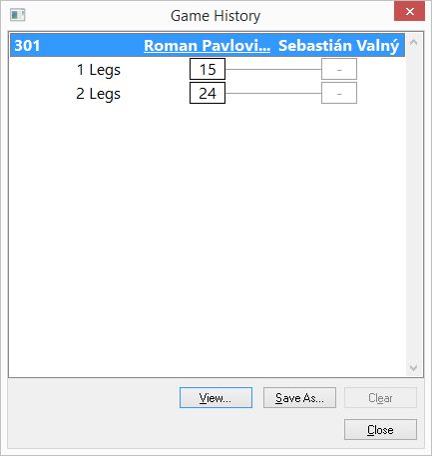The height and width of the screenshot is (456, 432).
Task: Open the Roman Pavlovi... player link
Action: (207, 46)
